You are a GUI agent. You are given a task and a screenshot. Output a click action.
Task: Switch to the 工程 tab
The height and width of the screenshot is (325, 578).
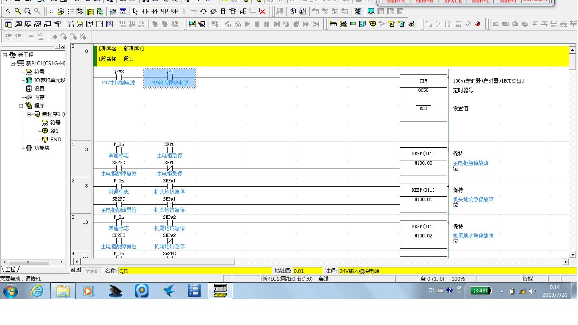click(10, 270)
